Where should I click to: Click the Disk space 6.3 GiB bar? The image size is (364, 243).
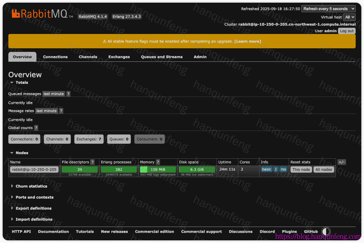click(197, 169)
